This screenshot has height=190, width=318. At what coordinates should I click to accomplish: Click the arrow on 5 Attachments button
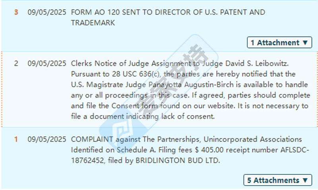coord(305,180)
